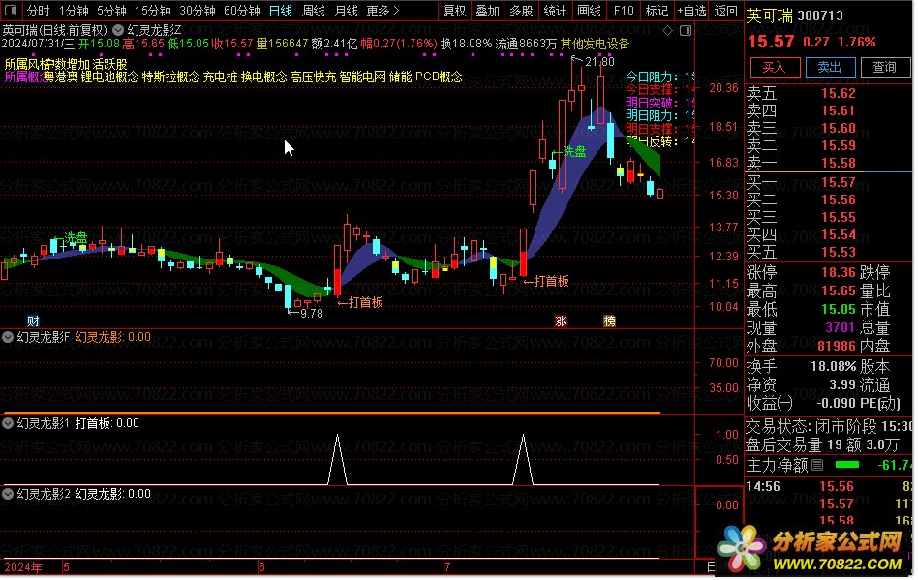
Task: Click the PCB概念 concept label
Action: (439, 77)
